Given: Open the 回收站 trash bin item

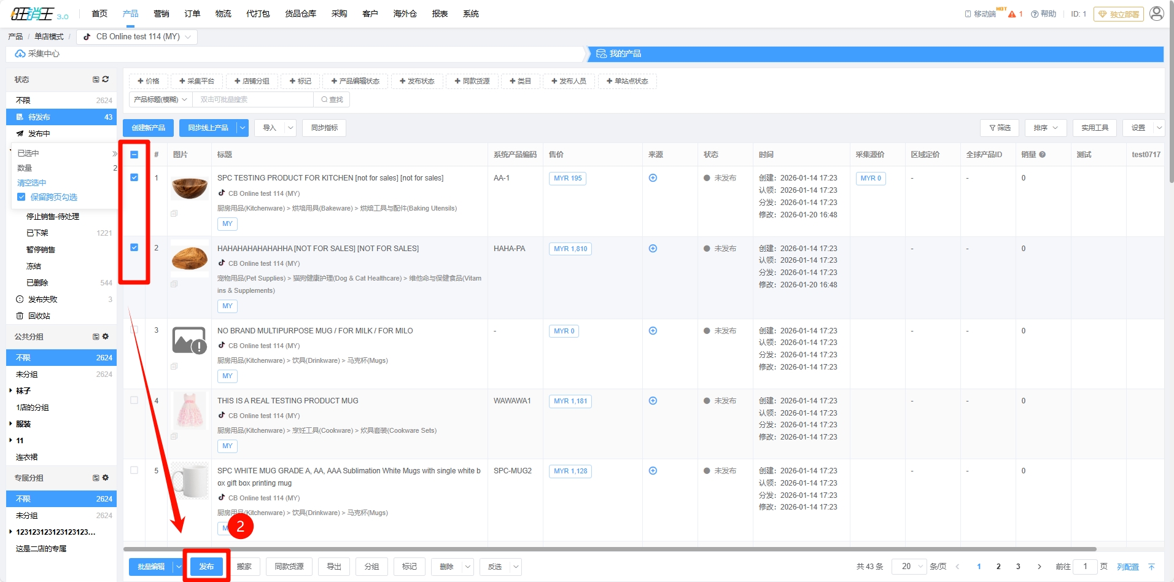Looking at the screenshot, I should click(39, 316).
